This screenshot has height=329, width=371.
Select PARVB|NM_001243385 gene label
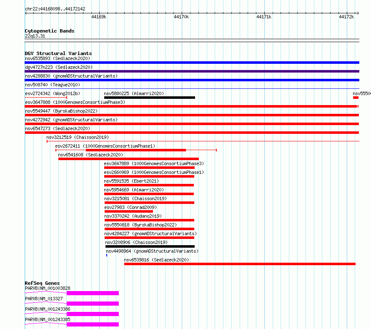point(48,319)
